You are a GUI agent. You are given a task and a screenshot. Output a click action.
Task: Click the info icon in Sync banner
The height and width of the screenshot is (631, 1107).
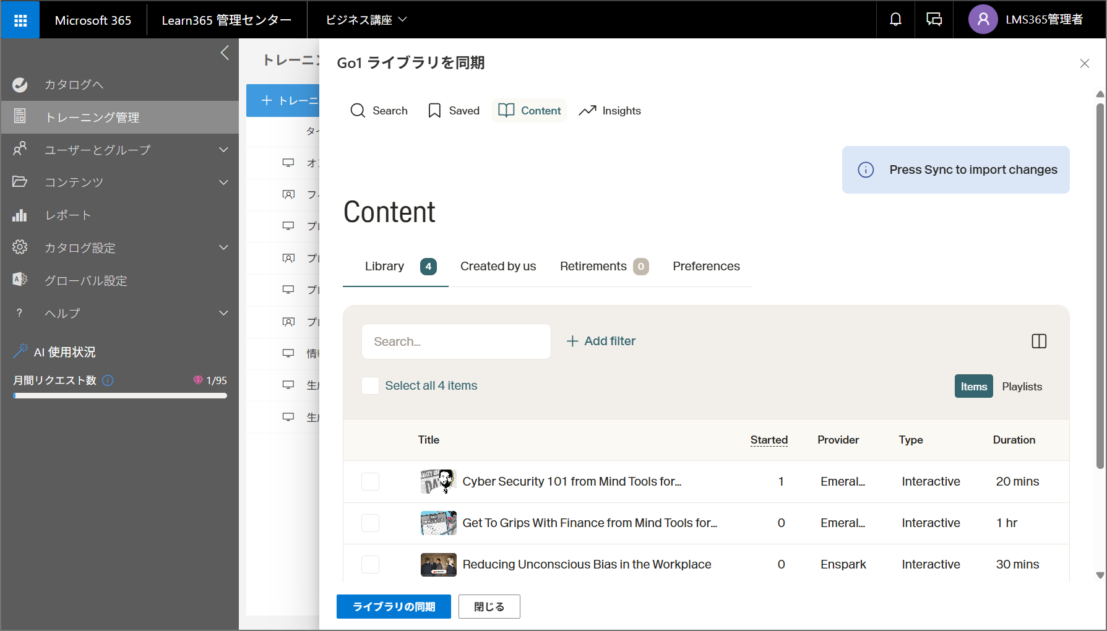[x=866, y=170]
